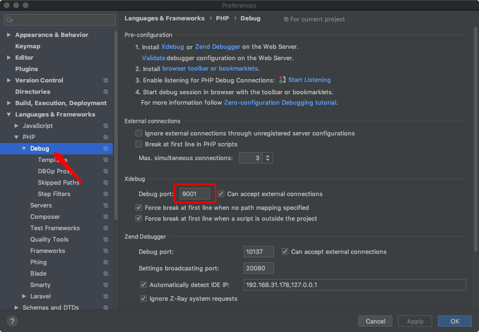
Task: Uncheck Force break when no path mapping specified
Action: coord(139,207)
